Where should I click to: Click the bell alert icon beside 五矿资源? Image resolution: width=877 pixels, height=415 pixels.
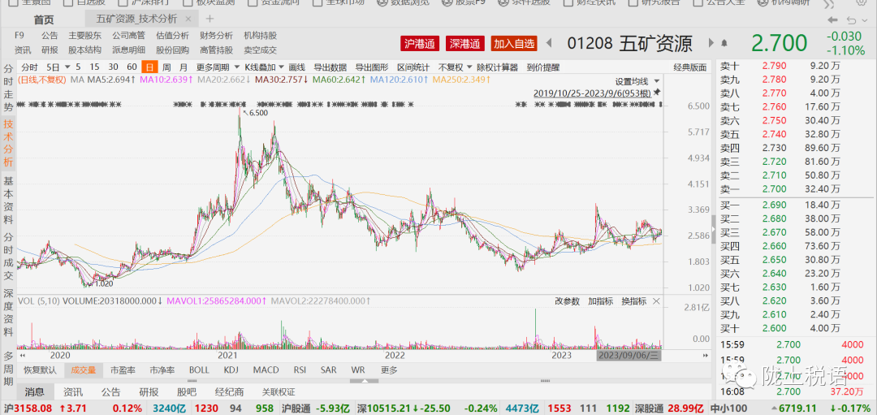click(725, 43)
